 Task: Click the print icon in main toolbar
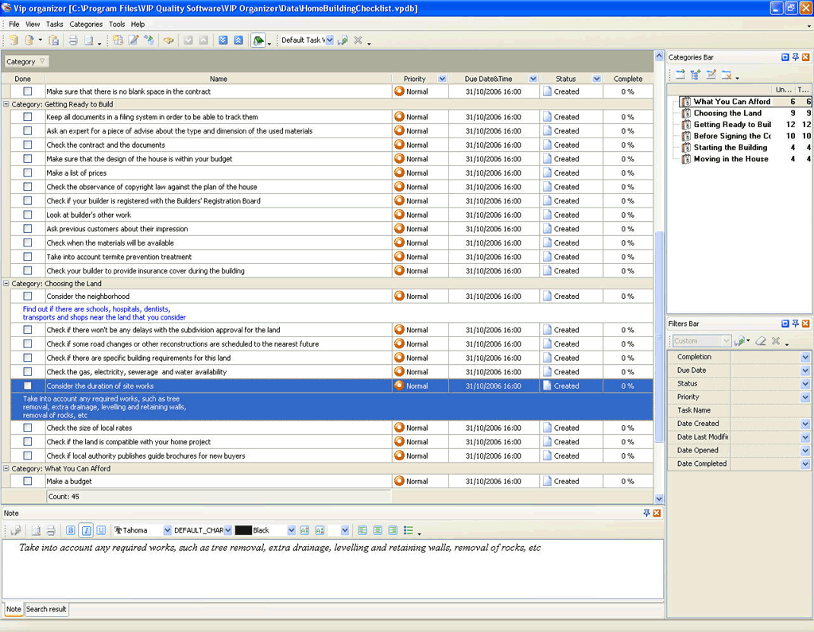pyautogui.click(x=72, y=41)
